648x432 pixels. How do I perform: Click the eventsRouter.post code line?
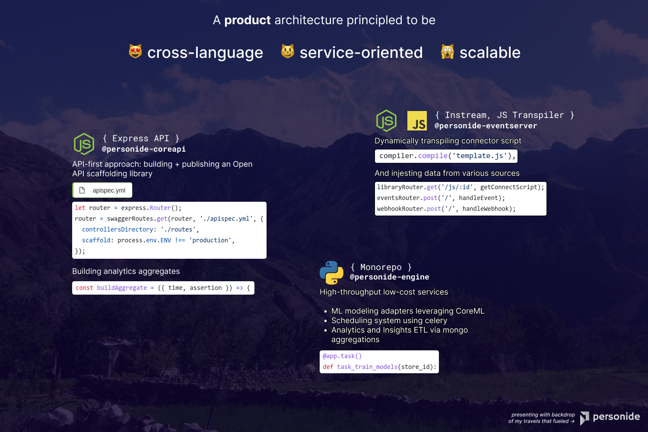coord(441,198)
